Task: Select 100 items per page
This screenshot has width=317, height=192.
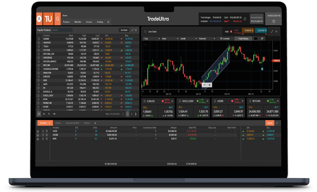Action: tap(54, 114)
